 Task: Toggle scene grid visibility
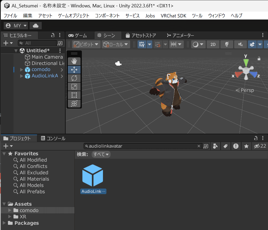142,44
